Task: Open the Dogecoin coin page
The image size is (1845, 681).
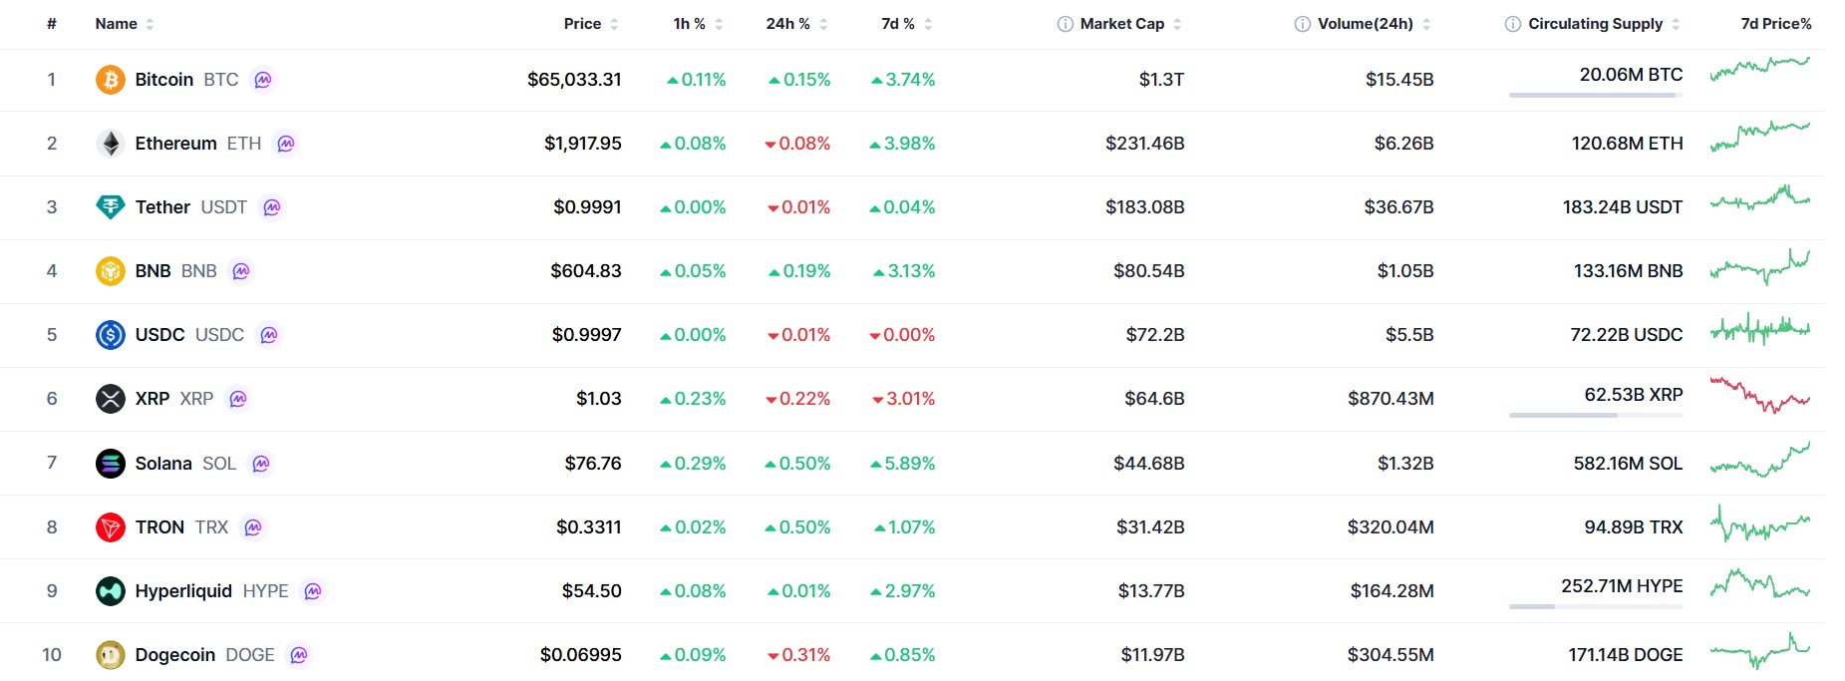Action: click(x=175, y=655)
